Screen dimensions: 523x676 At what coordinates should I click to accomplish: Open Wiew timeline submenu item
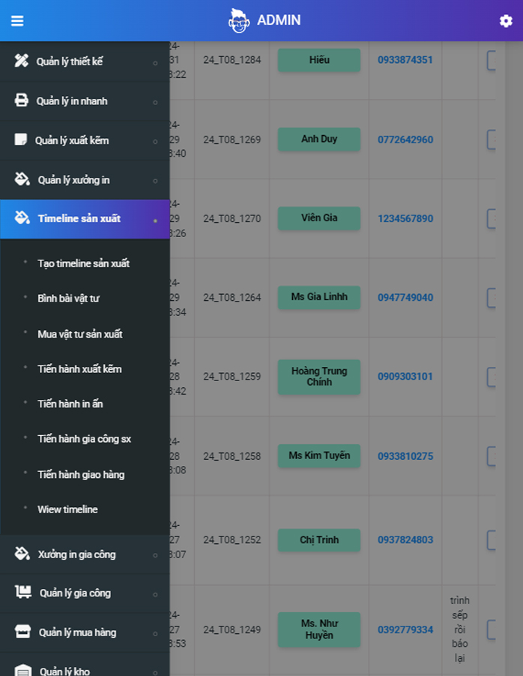click(67, 509)
